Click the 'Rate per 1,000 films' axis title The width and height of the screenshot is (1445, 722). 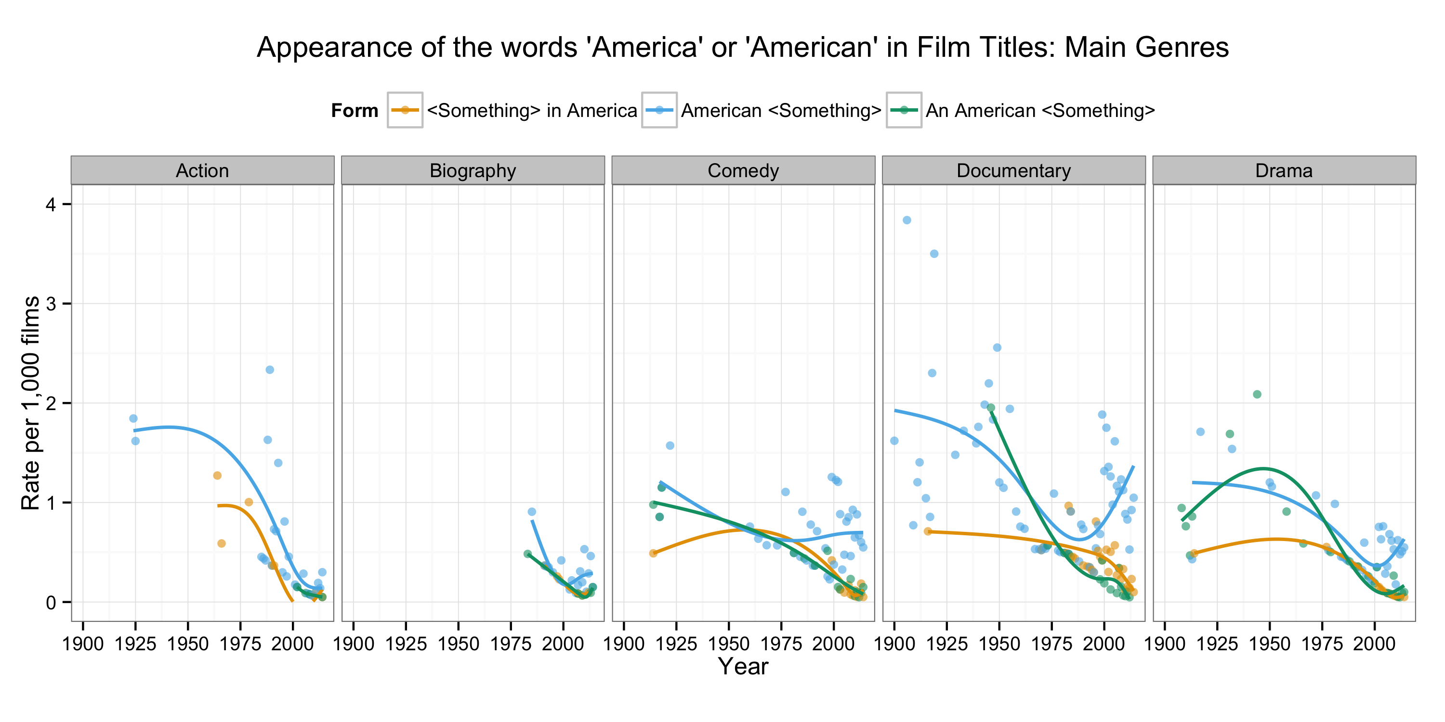pos(30,403)
